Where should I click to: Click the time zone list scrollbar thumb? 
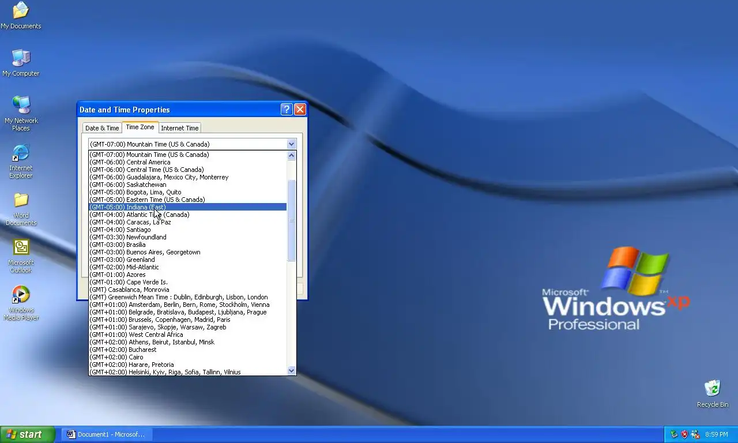(x=291, y=220)
